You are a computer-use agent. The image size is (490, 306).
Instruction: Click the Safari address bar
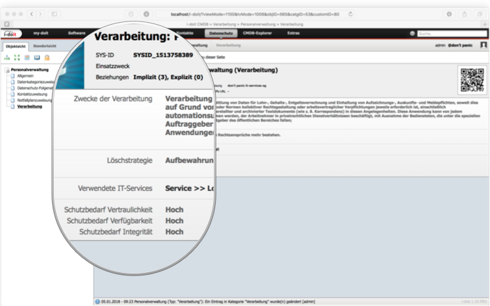tap(255, 14)
